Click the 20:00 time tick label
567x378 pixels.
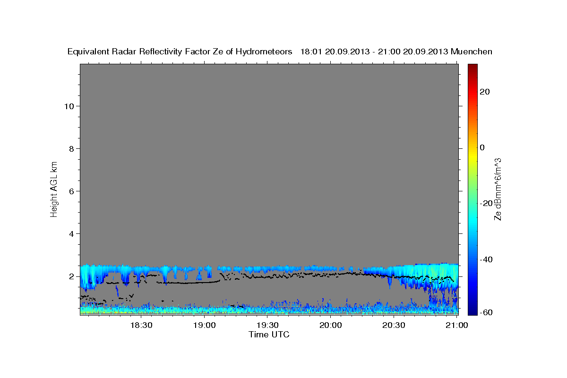tap(331, 326)
